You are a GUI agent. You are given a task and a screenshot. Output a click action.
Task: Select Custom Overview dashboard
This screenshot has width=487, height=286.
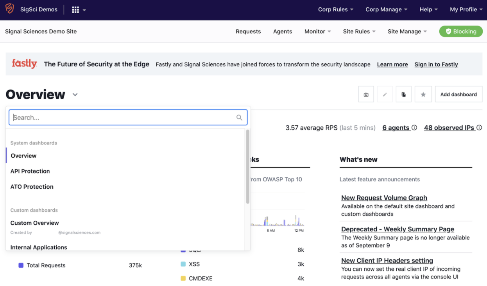[125, 227]
